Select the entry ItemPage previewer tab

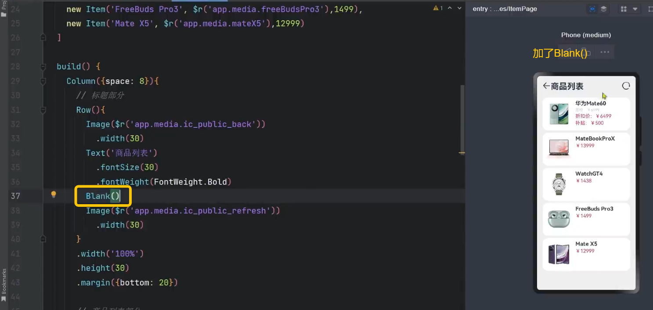tap(505, 9)
